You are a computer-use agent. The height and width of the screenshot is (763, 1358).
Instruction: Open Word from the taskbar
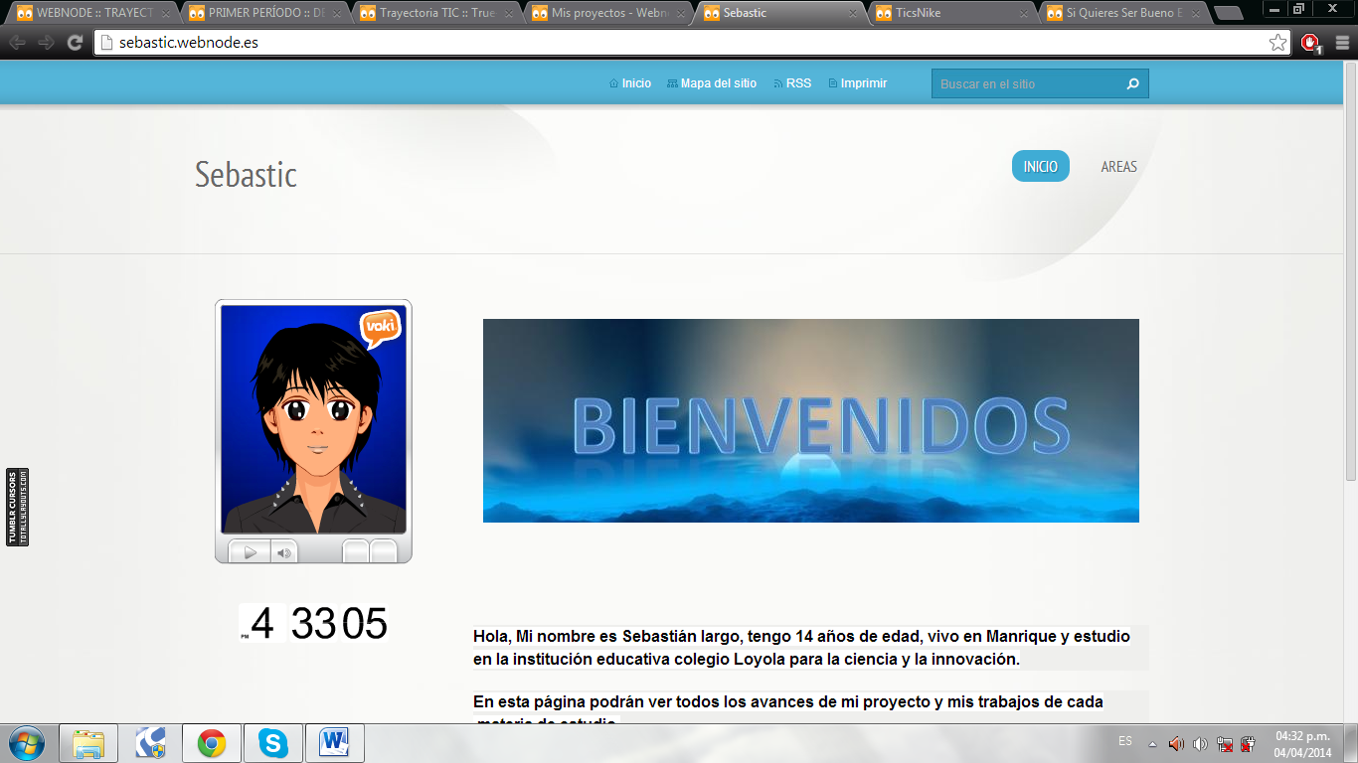(x=334, y=743)
